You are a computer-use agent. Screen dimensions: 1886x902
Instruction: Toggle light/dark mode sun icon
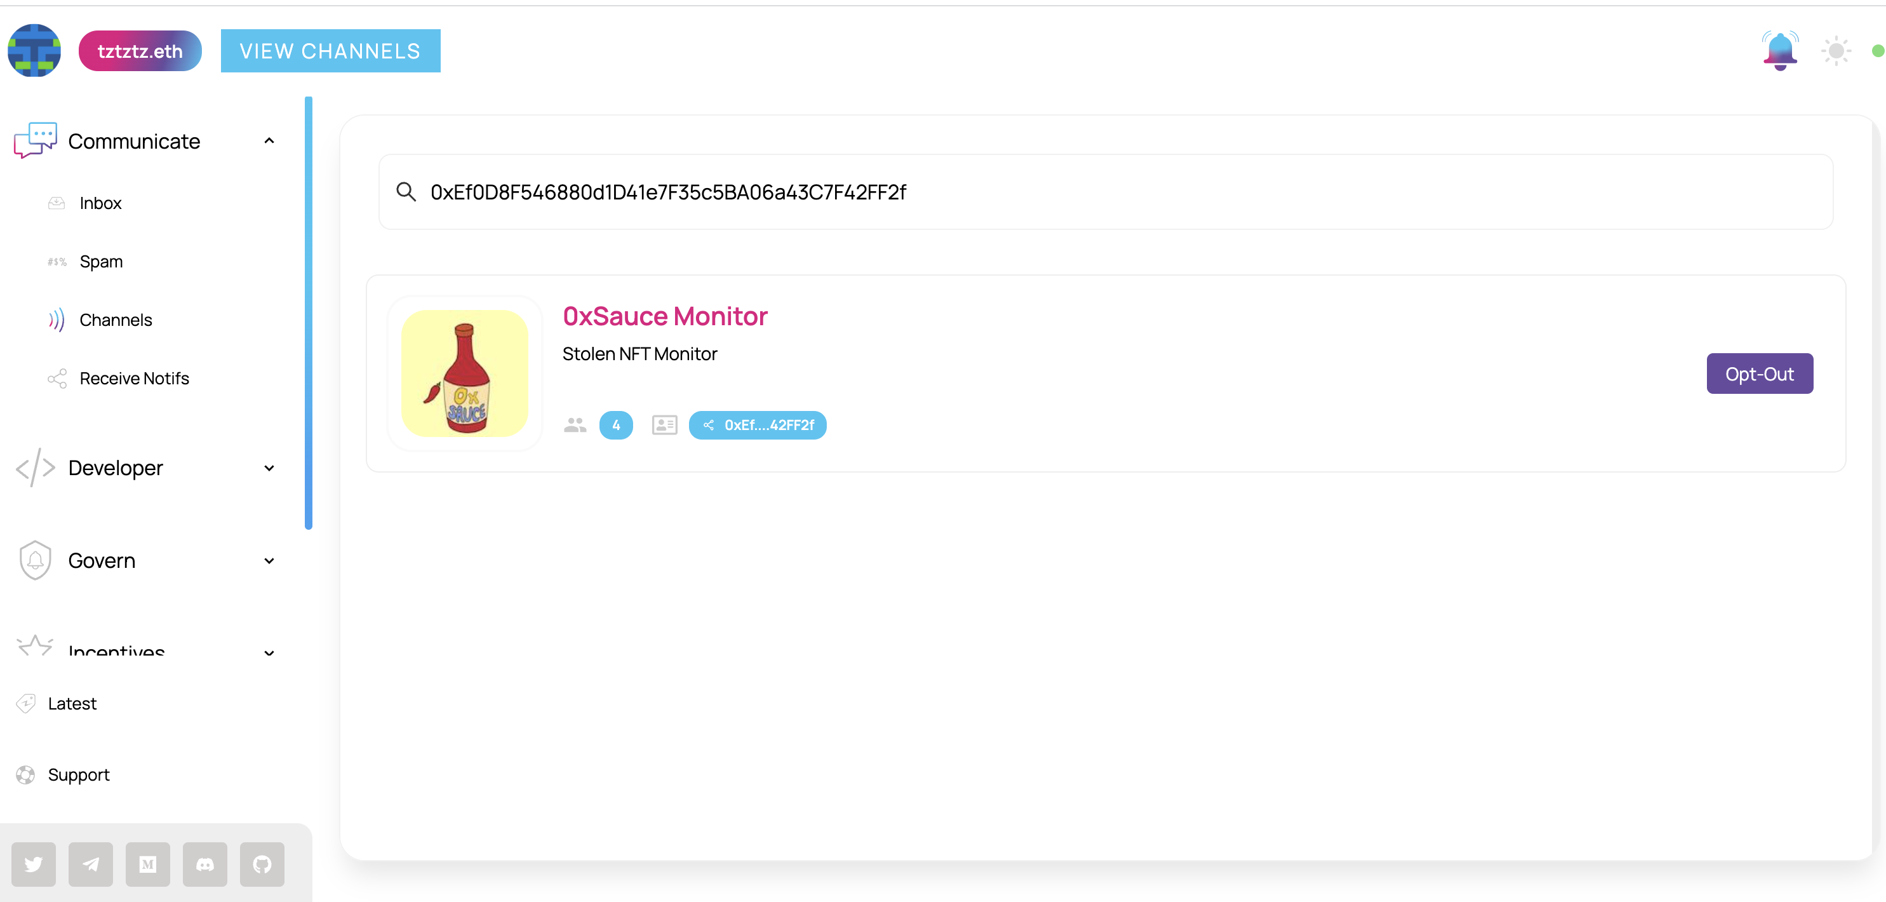pos(1836,51)
